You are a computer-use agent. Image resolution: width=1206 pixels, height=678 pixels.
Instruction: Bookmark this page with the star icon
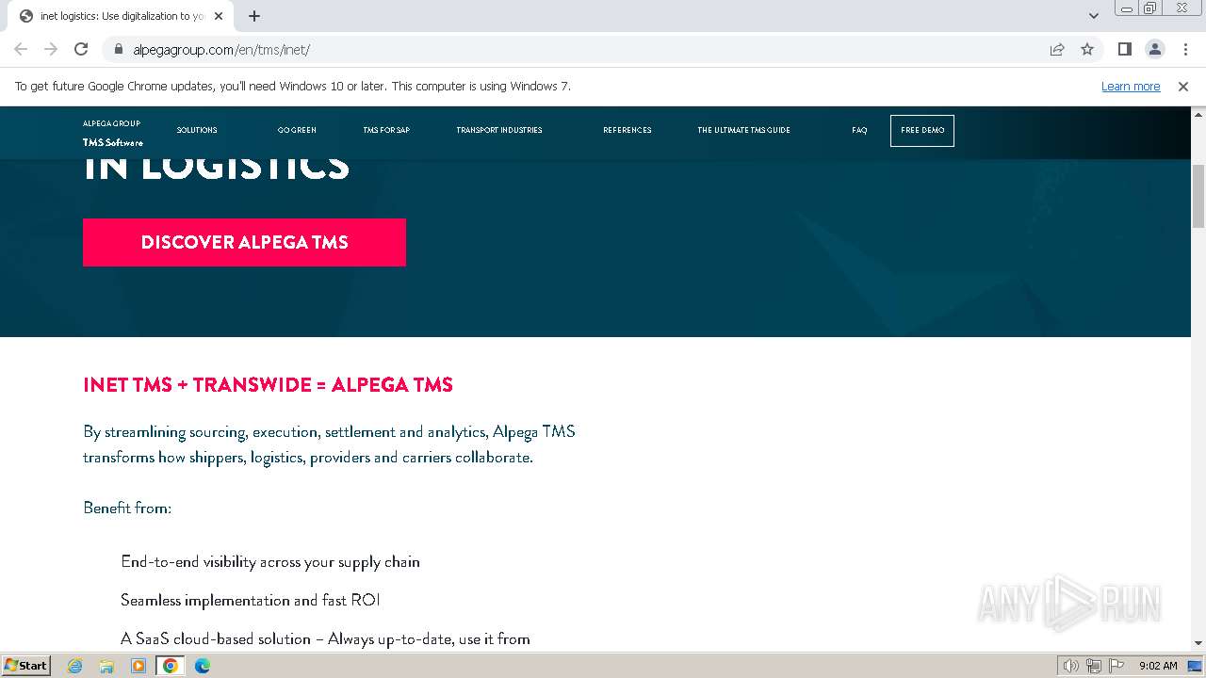pyautogui.click(x=1087, y=49)
